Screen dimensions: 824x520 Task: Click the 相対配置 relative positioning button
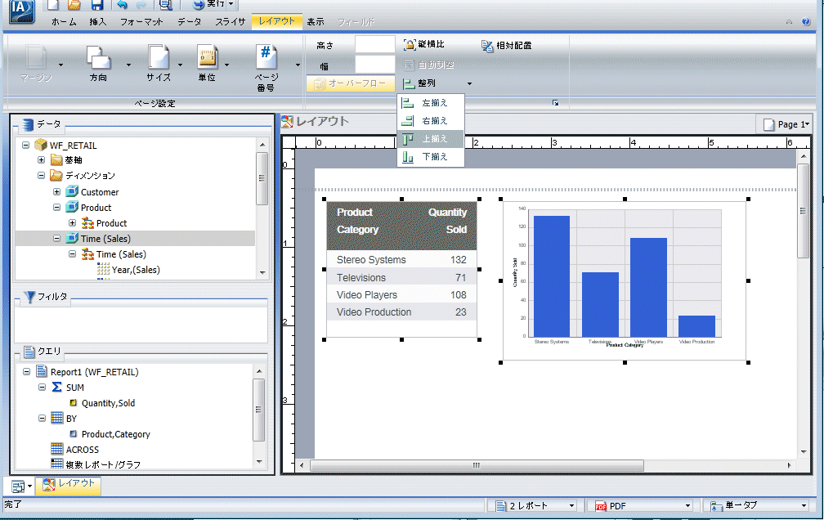coord(507,46)
